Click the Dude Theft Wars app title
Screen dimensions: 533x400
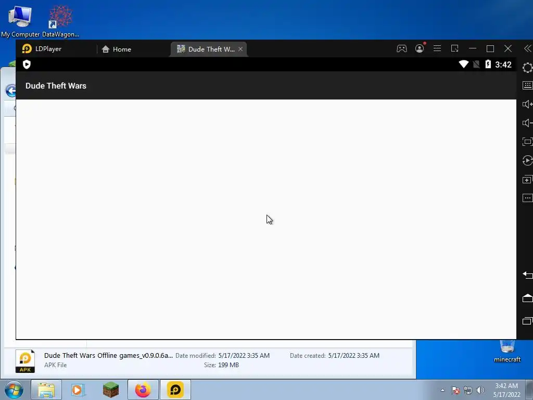56,86
